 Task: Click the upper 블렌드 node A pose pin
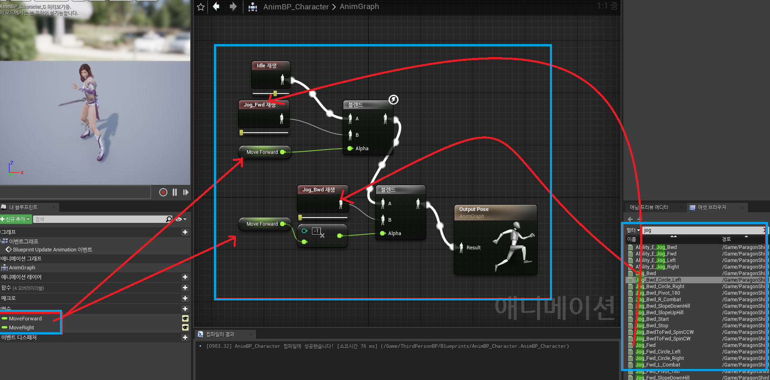coord(350,119)
